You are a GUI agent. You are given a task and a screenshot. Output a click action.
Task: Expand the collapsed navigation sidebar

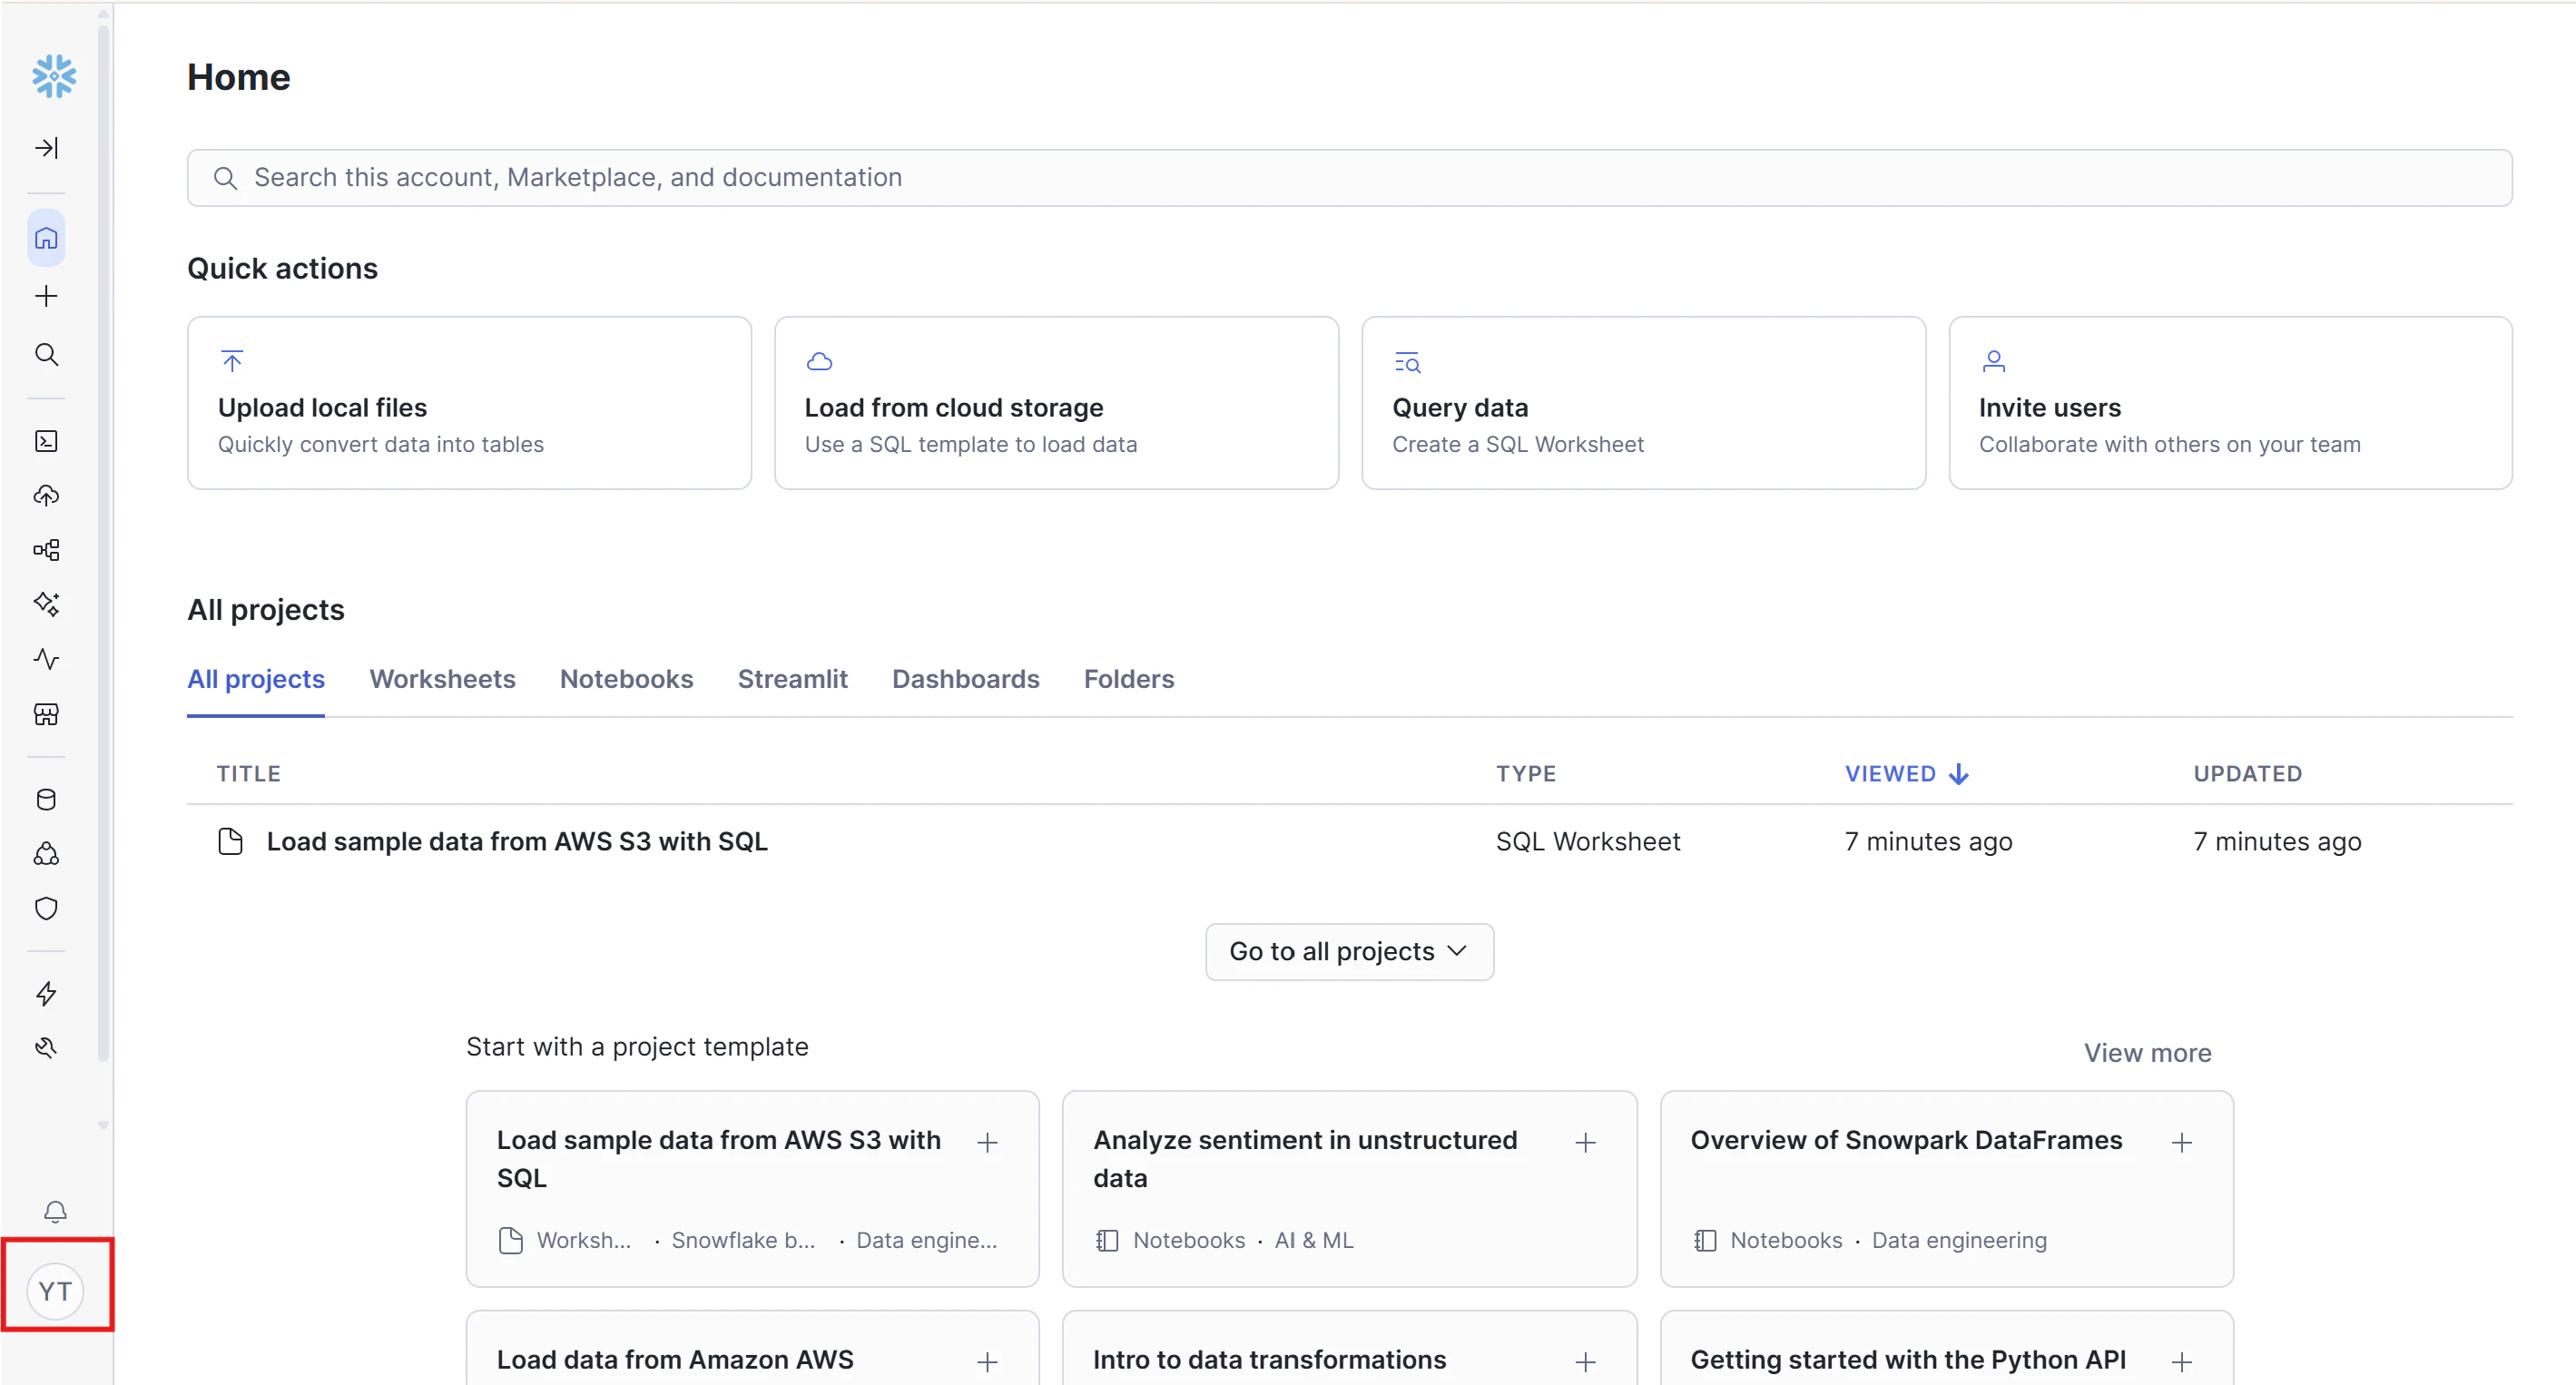click(x=47, y=148)
